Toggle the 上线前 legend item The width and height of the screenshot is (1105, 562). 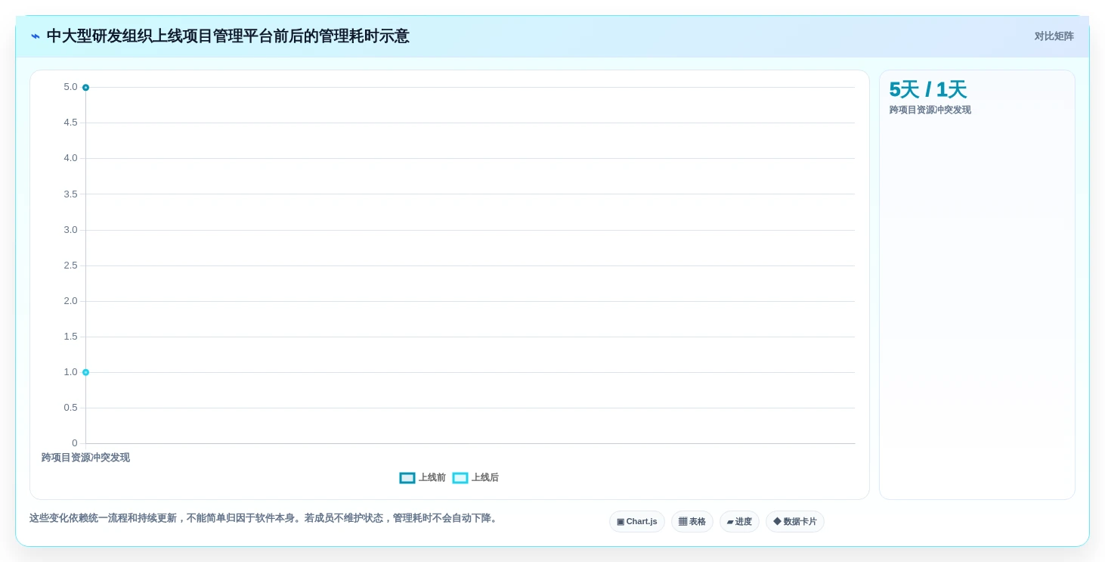pyautogui.click(x=422, y=478)
